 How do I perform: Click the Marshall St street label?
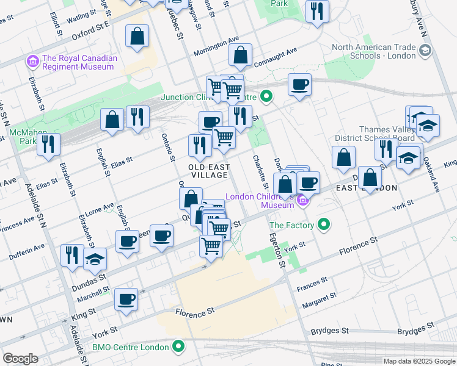click(93, 294)
